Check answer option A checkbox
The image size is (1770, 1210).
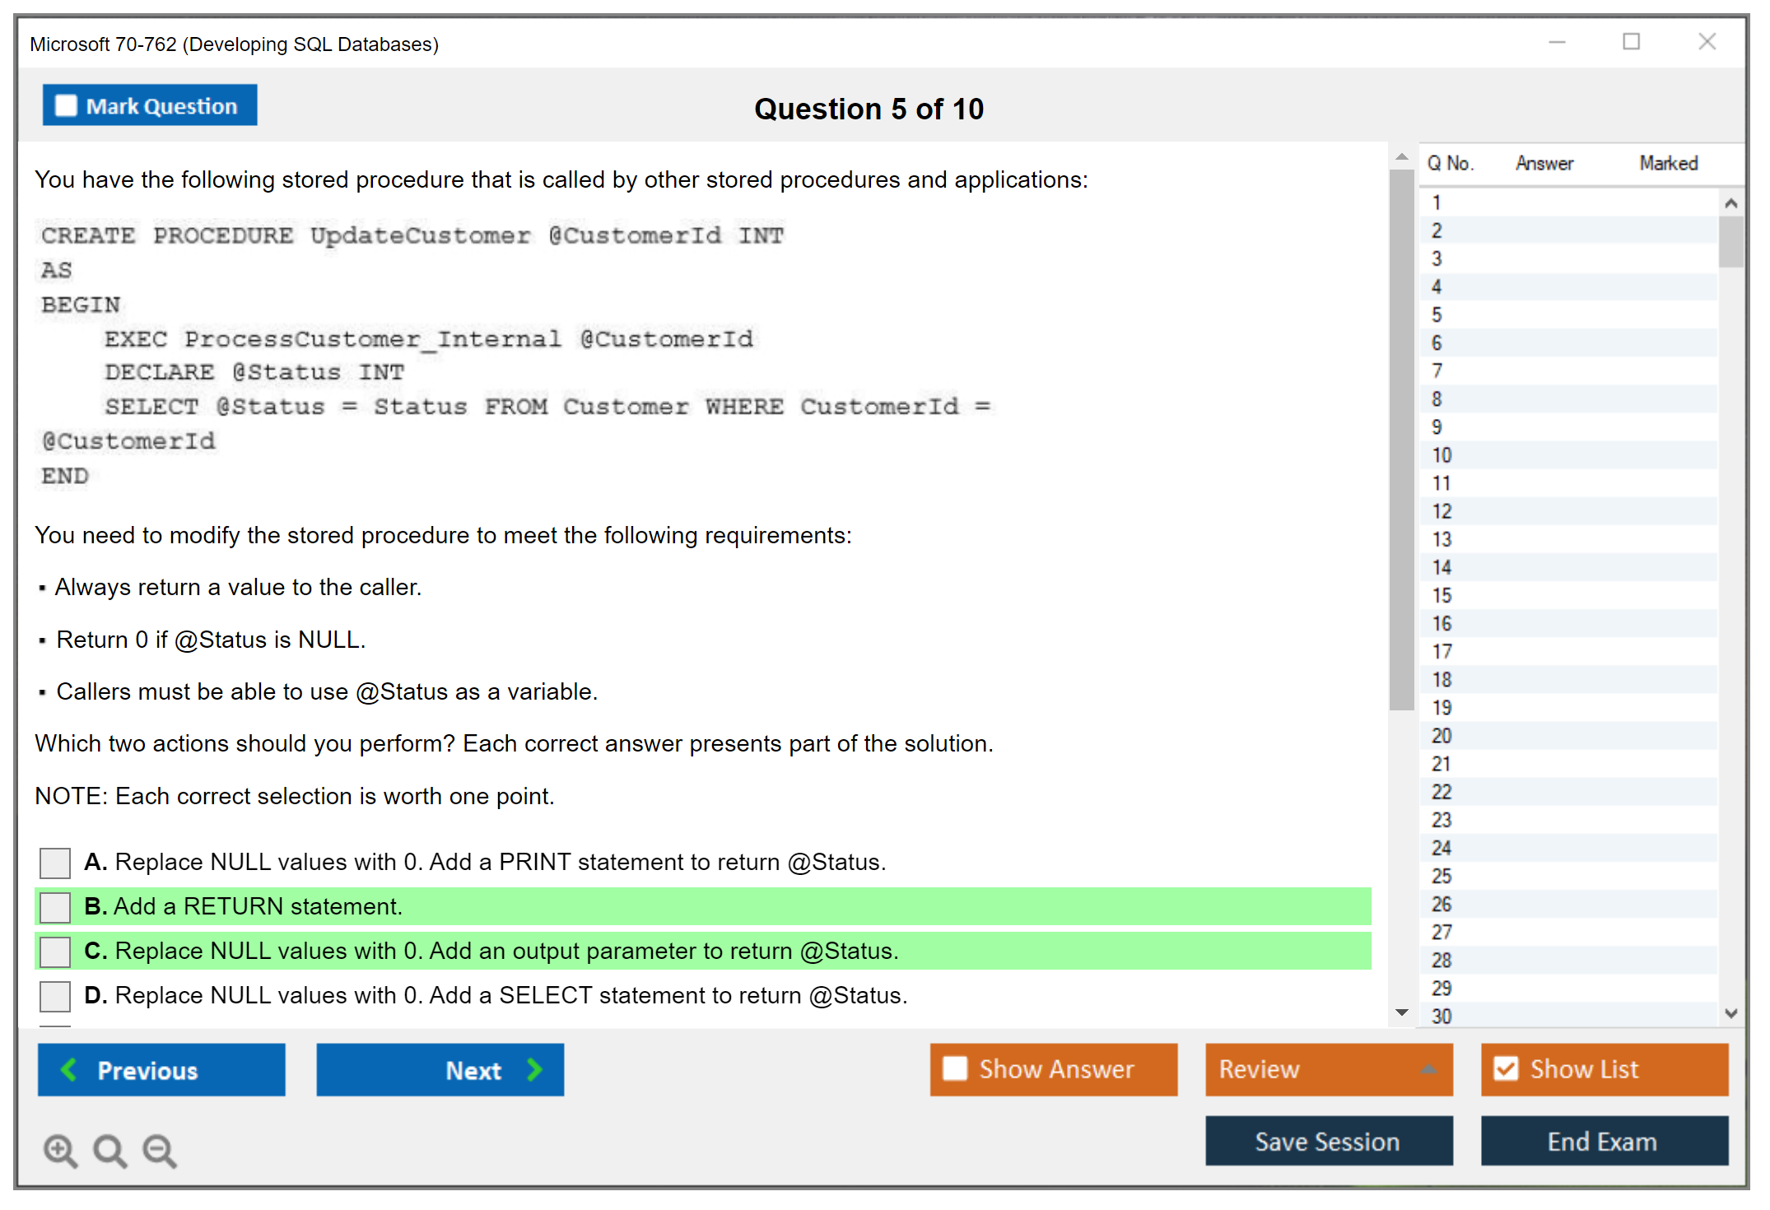coord(55,863)
